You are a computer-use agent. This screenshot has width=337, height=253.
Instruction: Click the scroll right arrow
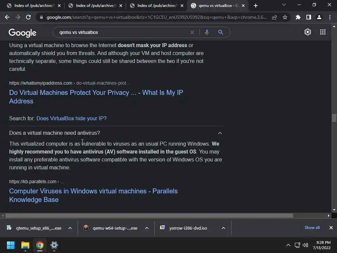pos(329,215)
